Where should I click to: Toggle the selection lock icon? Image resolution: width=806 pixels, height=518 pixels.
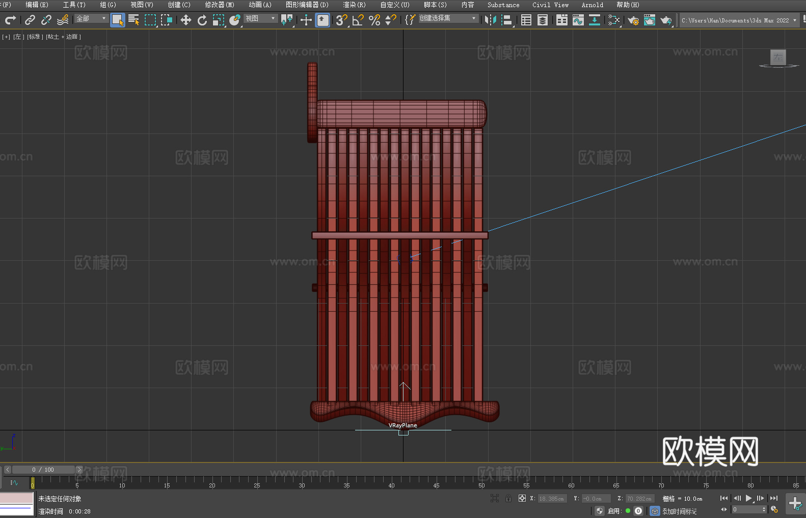pos(508,498)
